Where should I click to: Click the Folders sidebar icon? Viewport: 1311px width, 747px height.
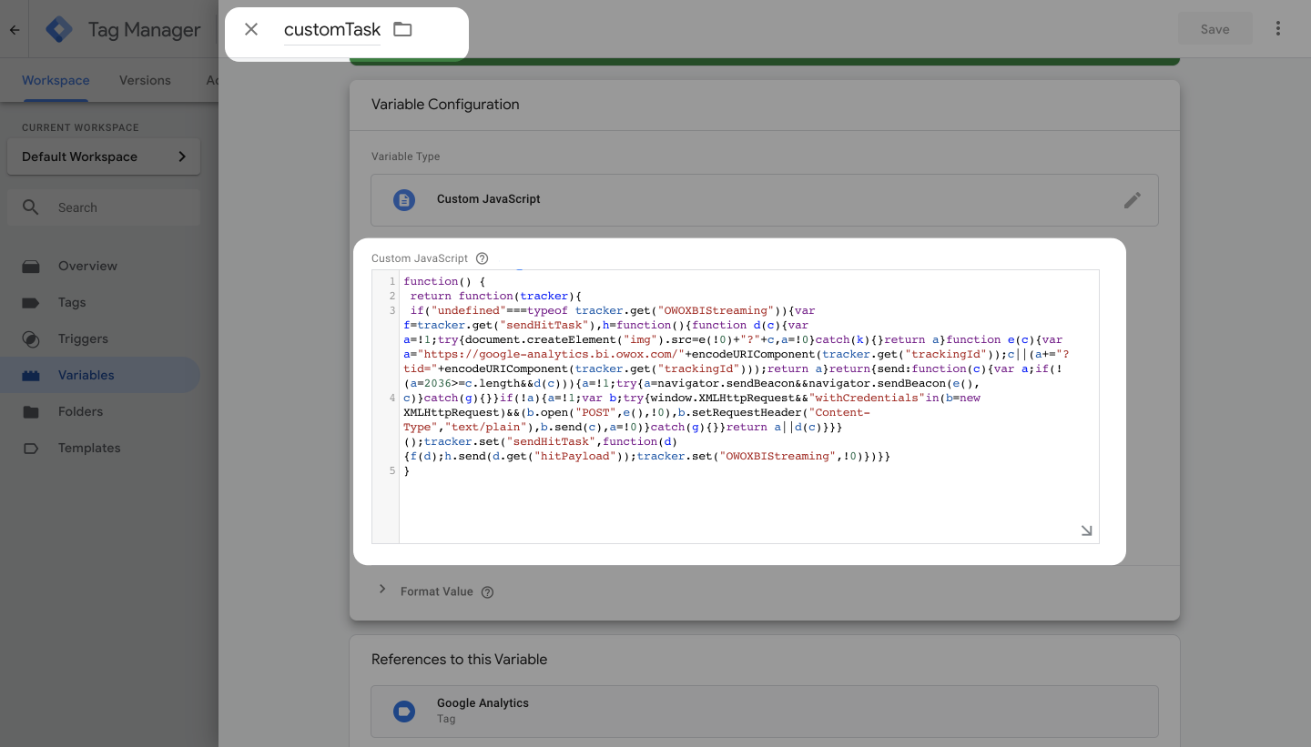click(31, 411)
